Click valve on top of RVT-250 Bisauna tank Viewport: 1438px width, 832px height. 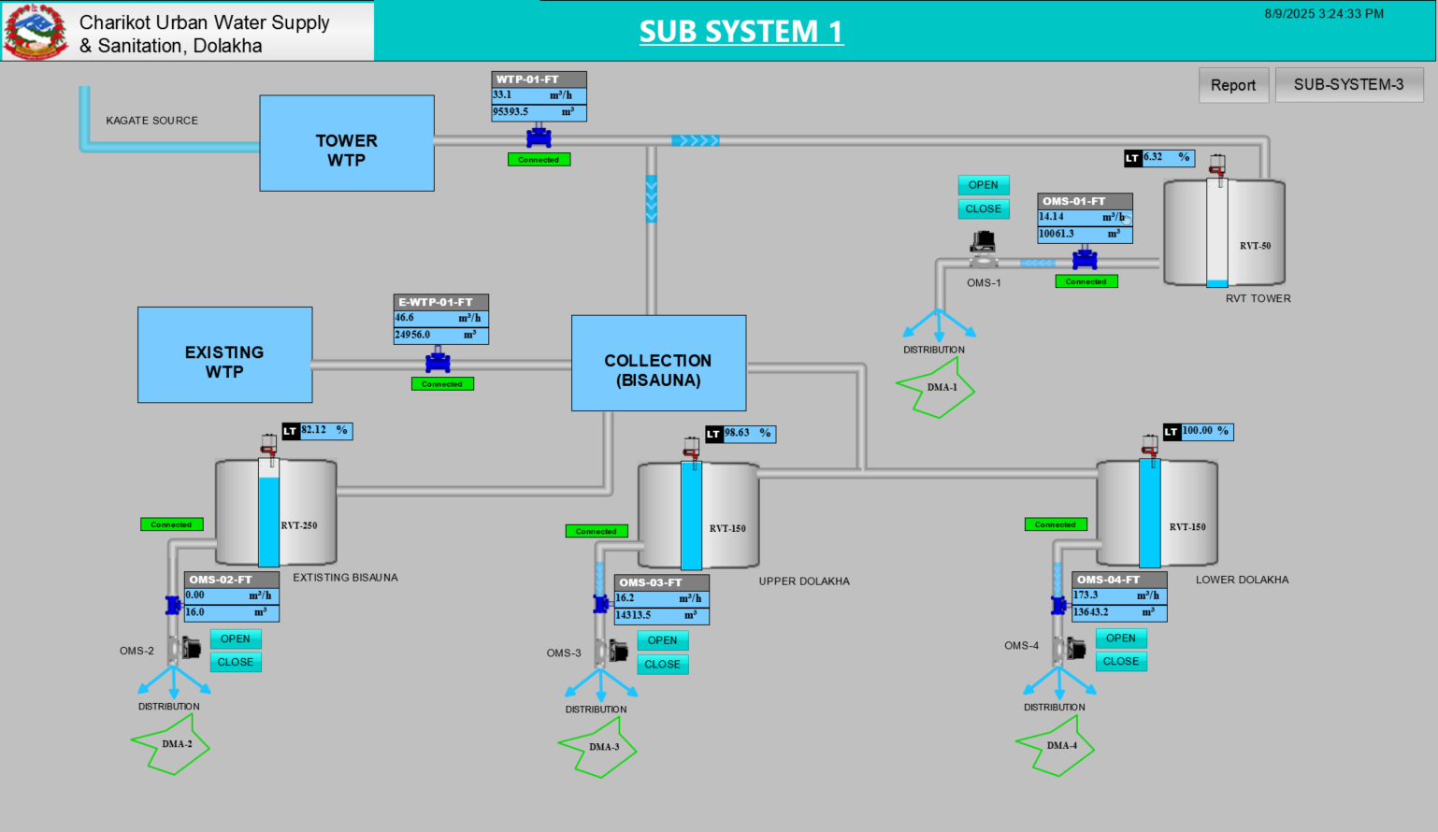pos(268,445)
